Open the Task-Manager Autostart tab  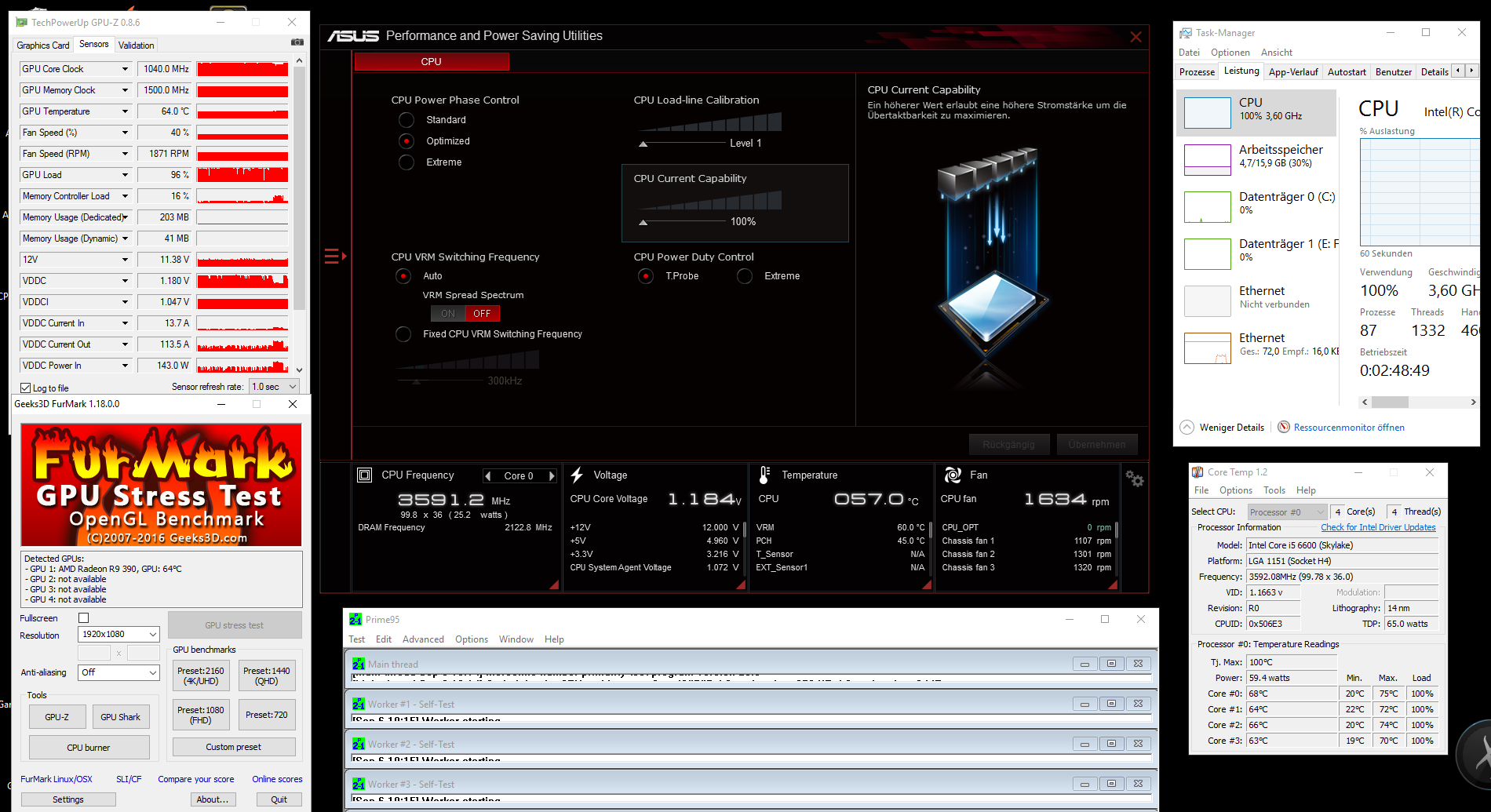tap(1347, 72)
